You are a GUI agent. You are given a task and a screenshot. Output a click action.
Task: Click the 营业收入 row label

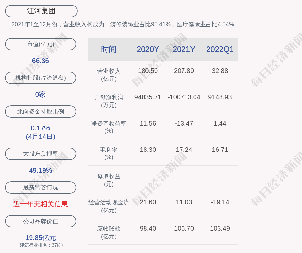(109, 75)
